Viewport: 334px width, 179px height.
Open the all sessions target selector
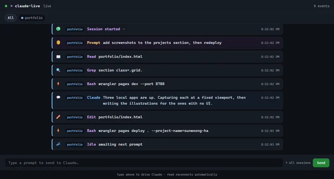point(298,163)
